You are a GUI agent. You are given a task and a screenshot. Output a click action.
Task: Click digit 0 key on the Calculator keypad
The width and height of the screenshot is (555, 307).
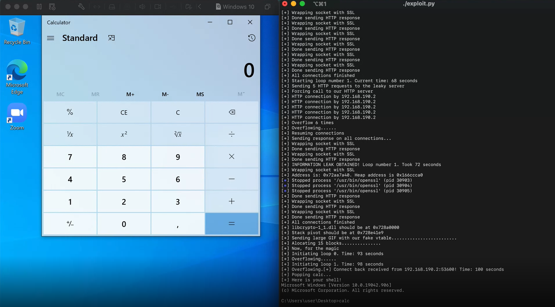pos(124,224)
